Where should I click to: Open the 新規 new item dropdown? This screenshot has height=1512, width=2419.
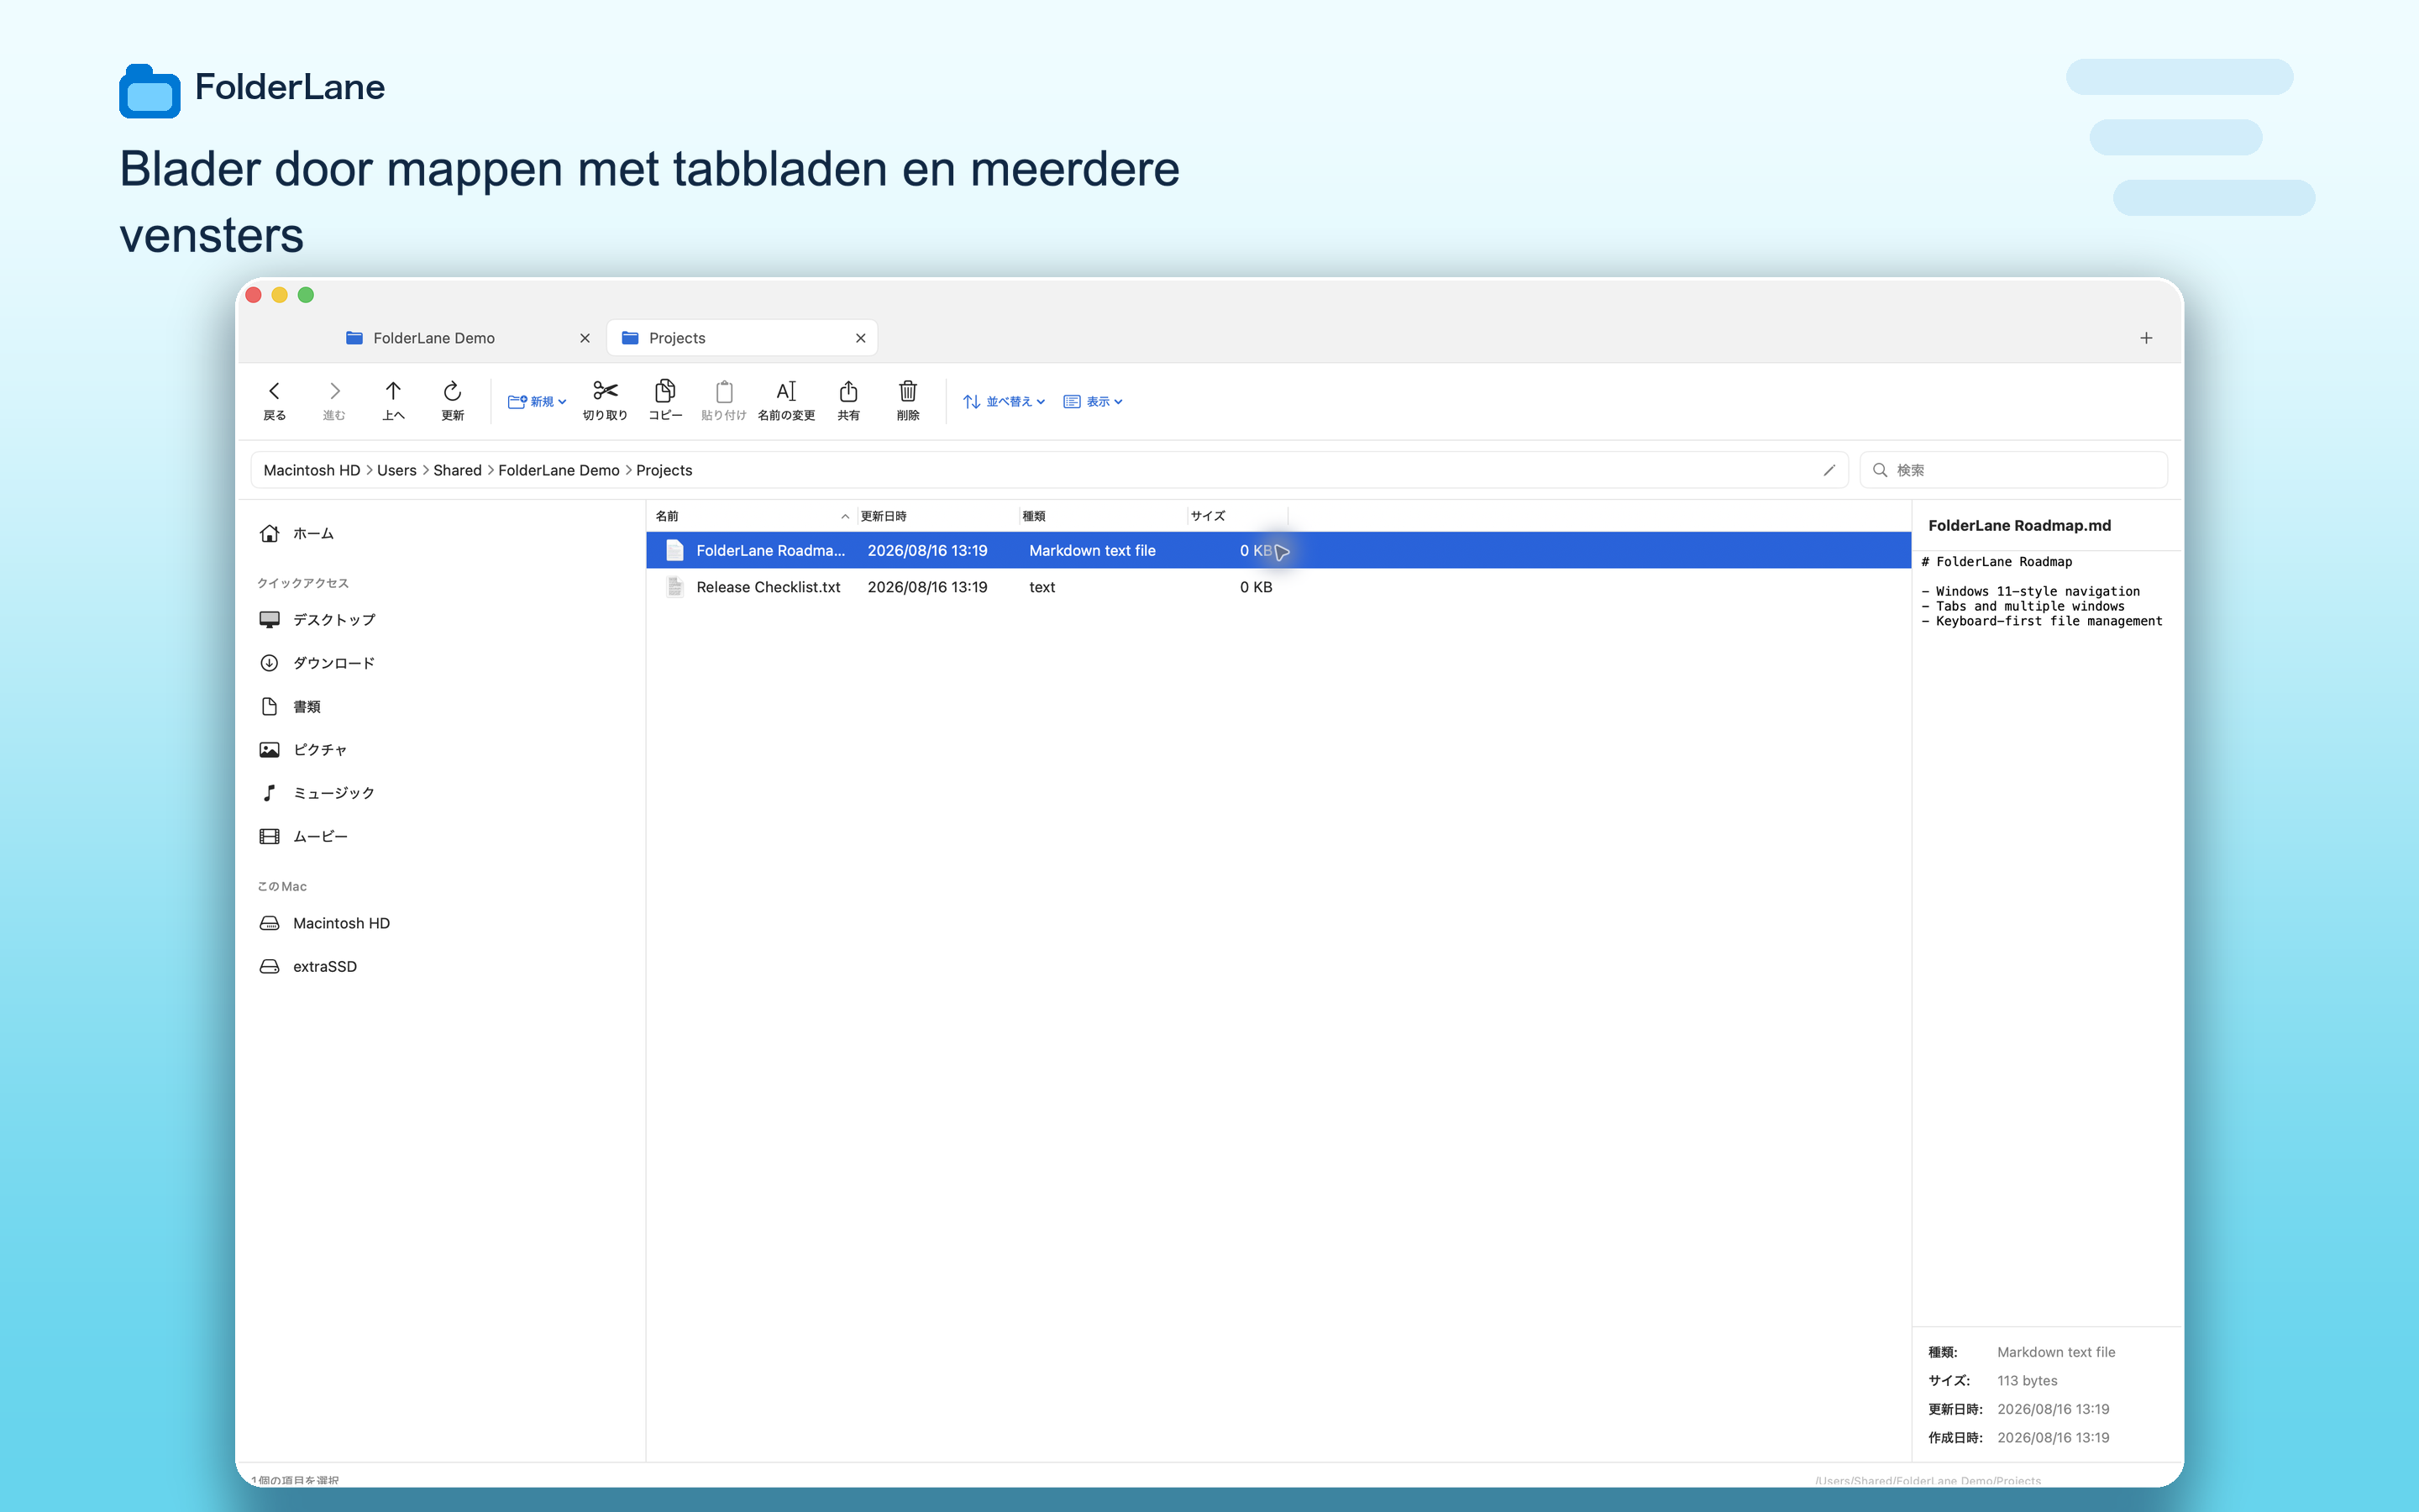537,402
